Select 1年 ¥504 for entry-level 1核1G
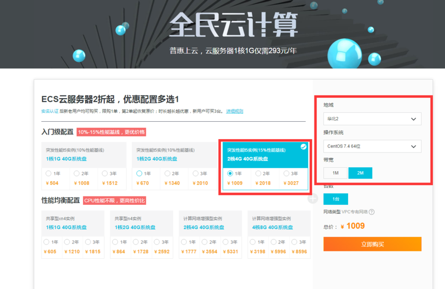This screenshot has width=445, height=289. click(48, 173)
